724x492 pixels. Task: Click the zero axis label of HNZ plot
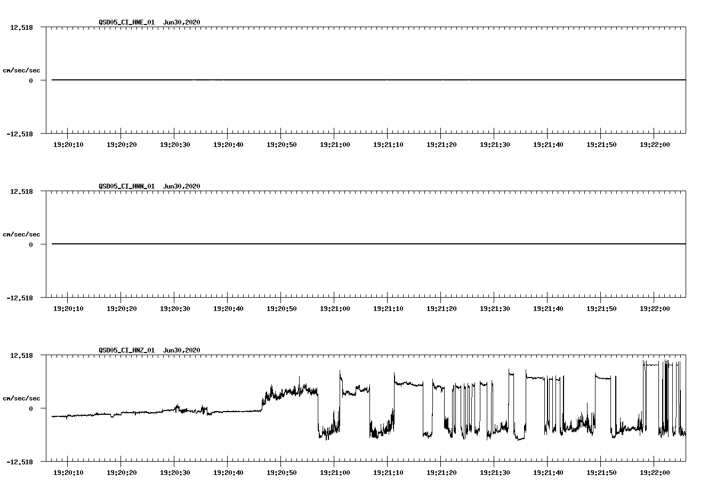click(x=31, y=409)
